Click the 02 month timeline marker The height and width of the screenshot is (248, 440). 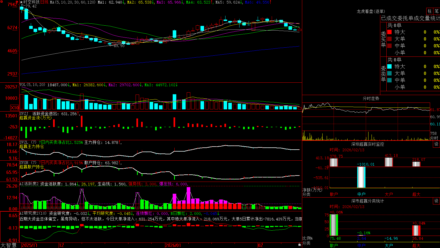pyautogui.click(x=260, y=245)
